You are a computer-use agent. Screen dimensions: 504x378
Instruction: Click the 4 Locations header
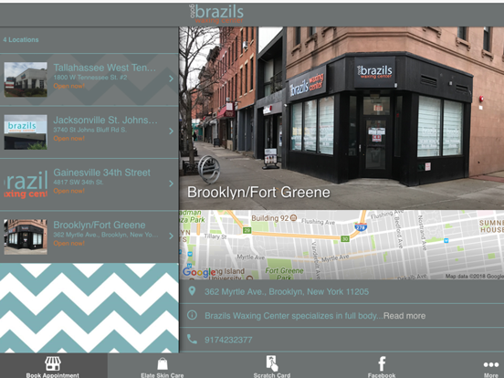coord(21,40)
